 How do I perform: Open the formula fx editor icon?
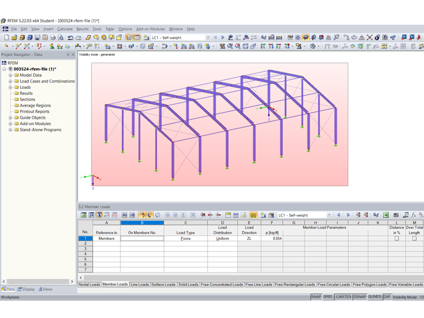pyautogui.click(x=413, y=215)
